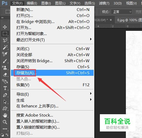The image size is (142, 138).
Task: Open the Edit Toolbar three-dots button
Action: tap(5, 129)
